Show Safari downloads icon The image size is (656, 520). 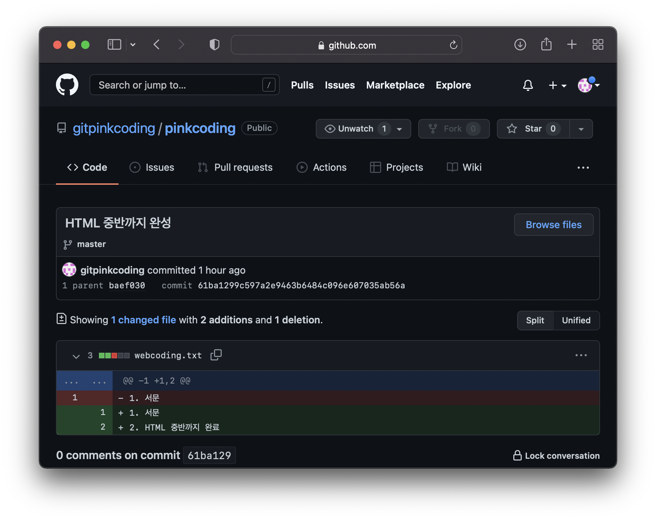[x=520, y=45]
